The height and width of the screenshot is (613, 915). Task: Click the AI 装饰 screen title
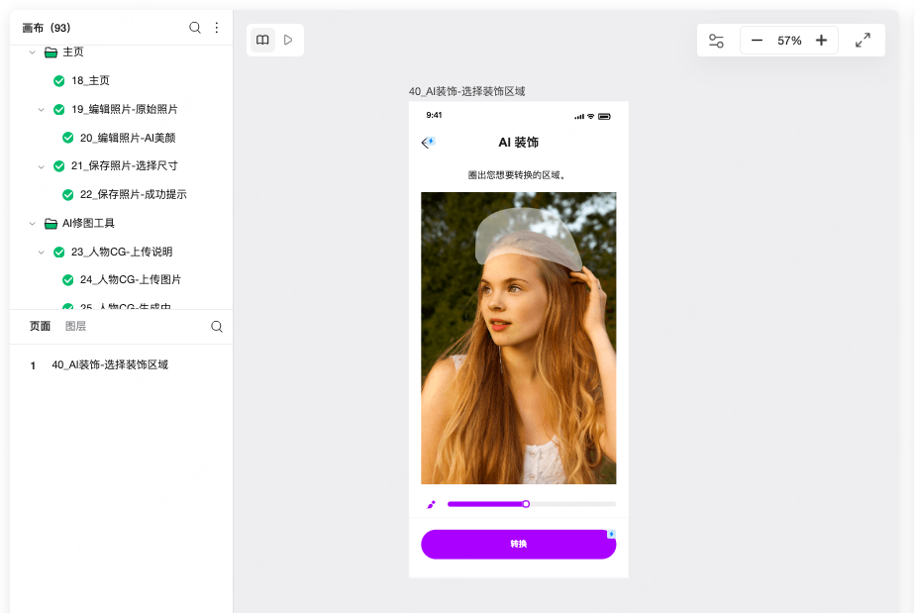click(518, 143)
